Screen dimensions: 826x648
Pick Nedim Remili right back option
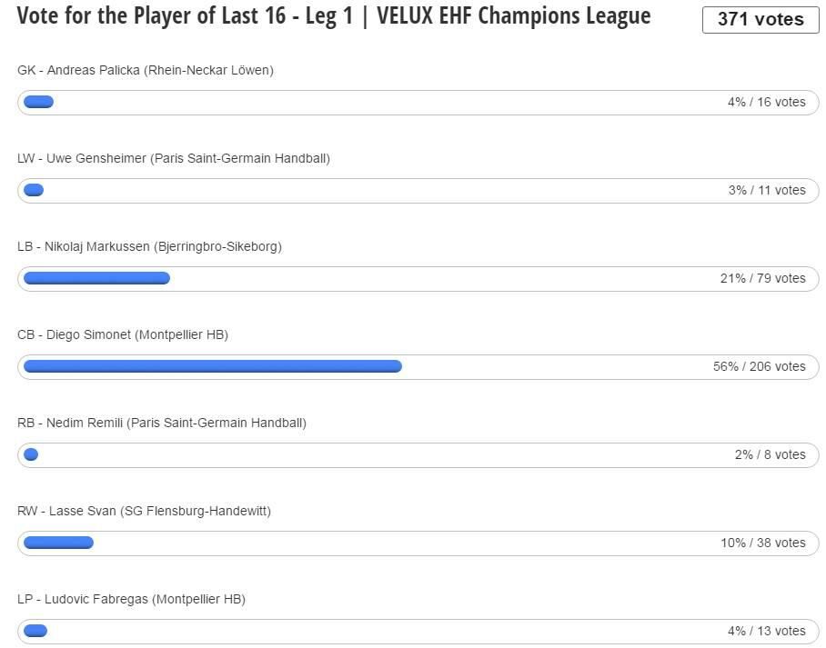(162, 423)
